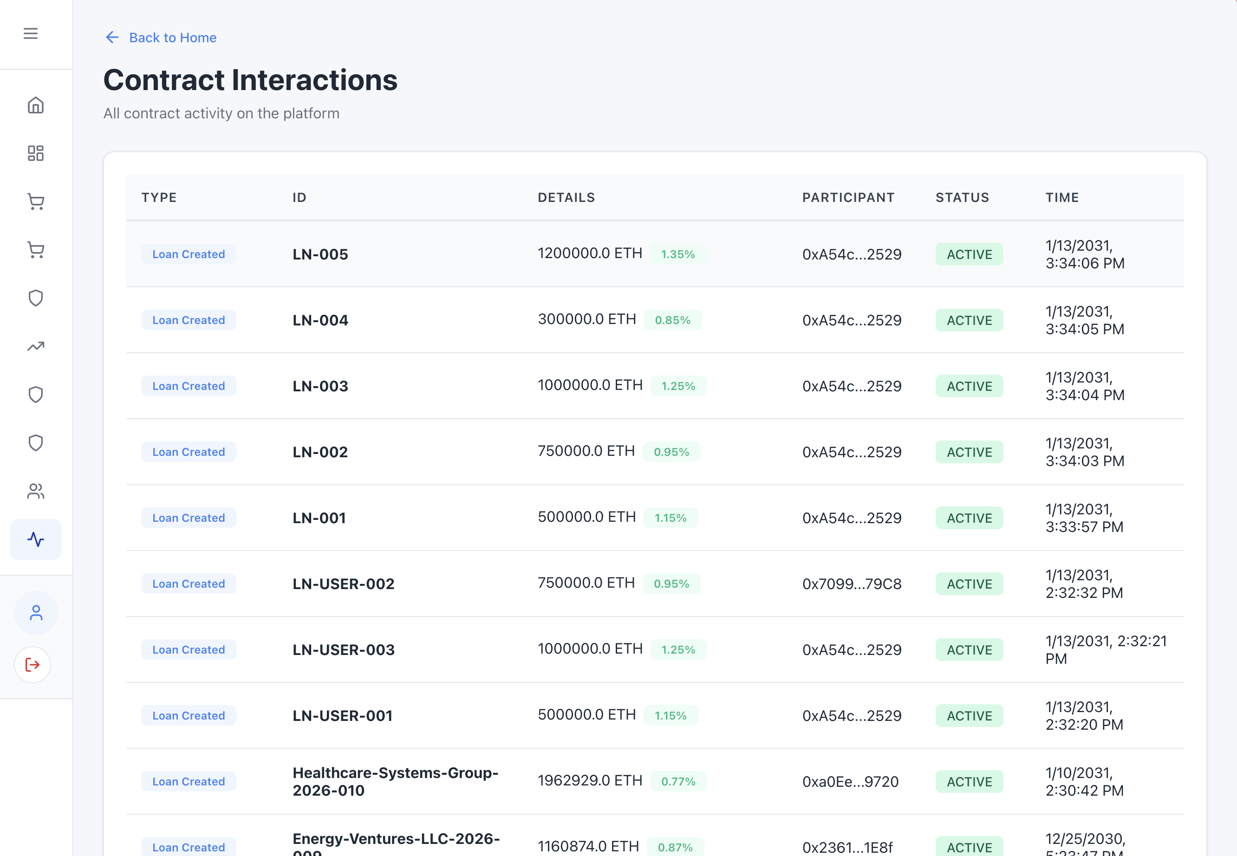1237x856 pixels.
Task: Click the ACTIVE status badge for LN-003
Action: [x=969, y=386]
